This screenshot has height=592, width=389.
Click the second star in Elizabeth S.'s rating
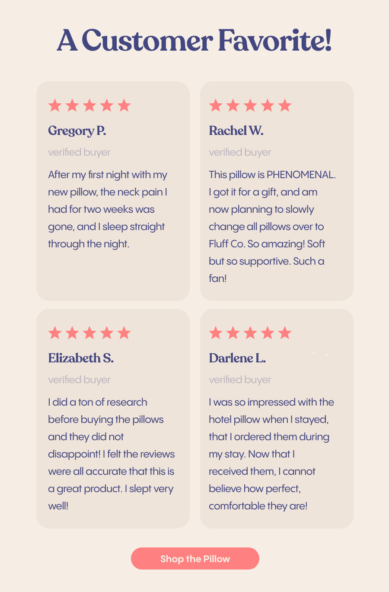[x=72, y=333]
